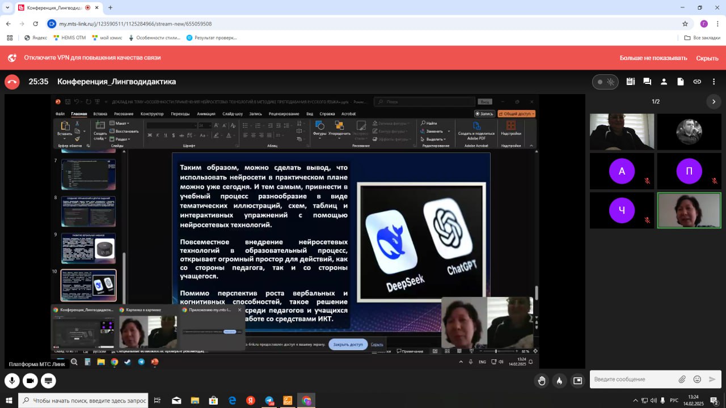Image resolution: width=726 pixels, height=408 pixels.
Task: Select participant tile with letter П
Action: point(689,171)
